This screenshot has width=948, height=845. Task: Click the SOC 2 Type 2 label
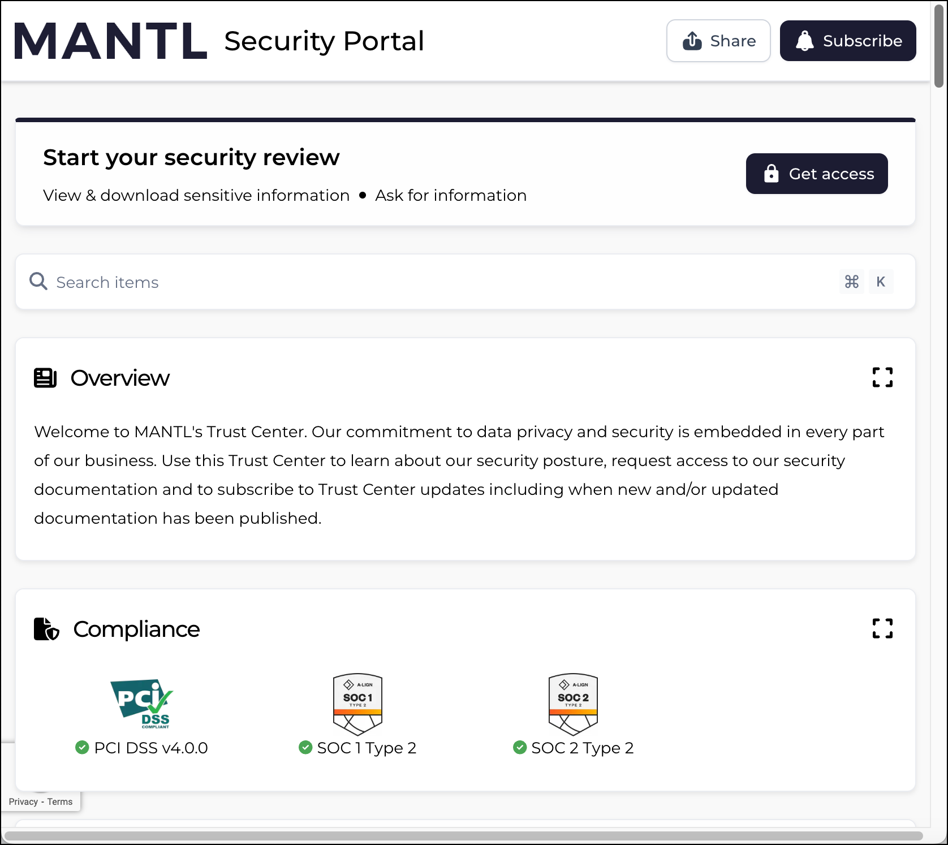[x=583, y=748]
